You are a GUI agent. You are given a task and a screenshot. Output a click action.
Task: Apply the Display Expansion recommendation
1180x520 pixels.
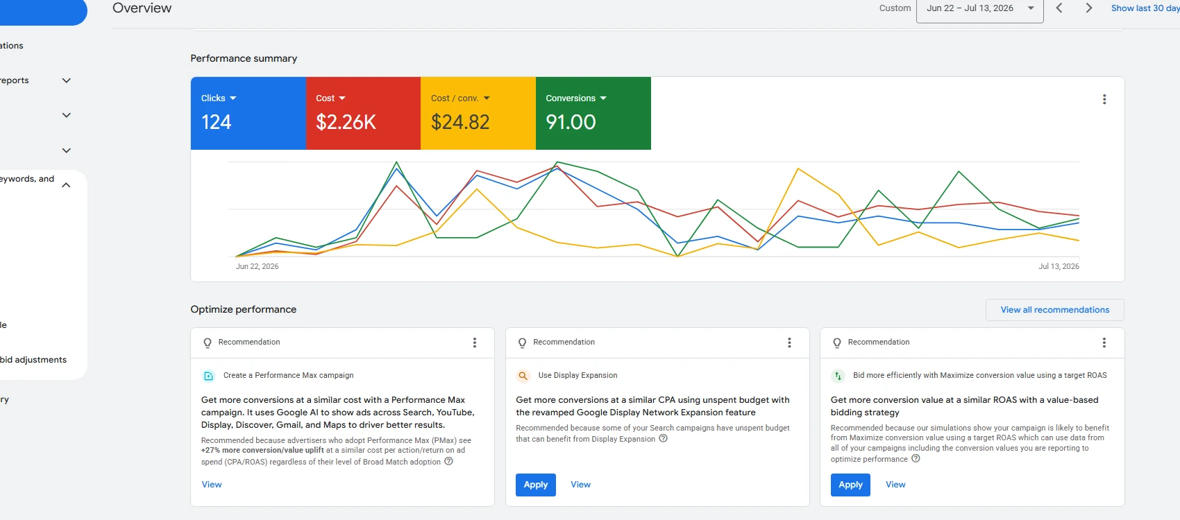point(536,485)
